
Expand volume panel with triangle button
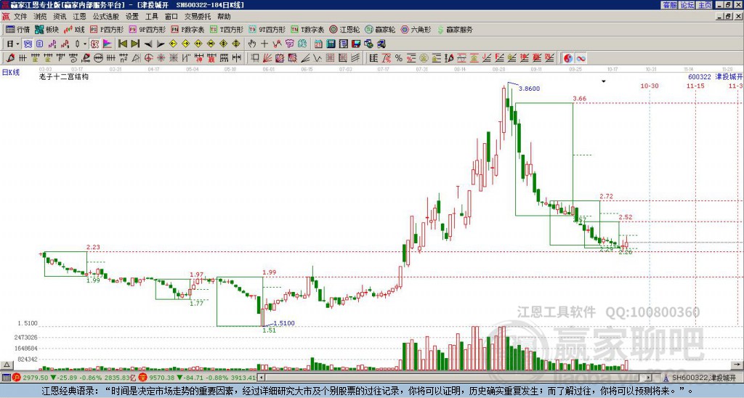[6, 365]
